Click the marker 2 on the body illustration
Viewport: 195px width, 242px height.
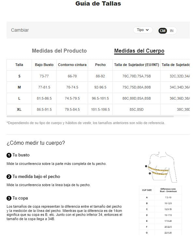coord(150,173)
